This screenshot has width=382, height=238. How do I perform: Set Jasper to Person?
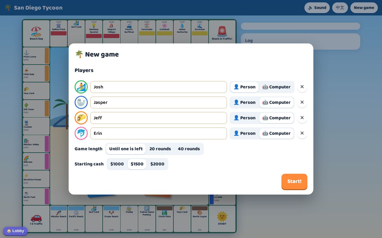point(244,102)
